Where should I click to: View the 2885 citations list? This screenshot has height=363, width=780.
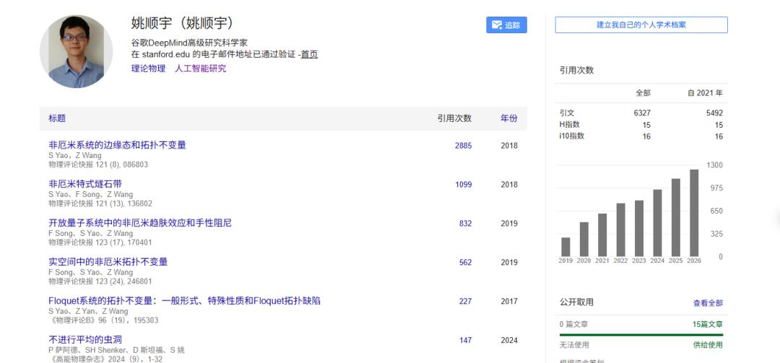(x=463, y=146)
